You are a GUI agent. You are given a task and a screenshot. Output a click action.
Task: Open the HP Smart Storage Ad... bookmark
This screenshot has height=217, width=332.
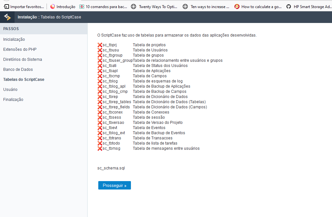click(309, 6)
